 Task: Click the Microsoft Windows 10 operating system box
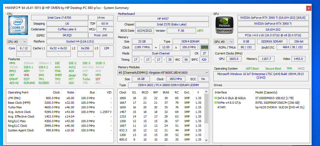[261, 76]
